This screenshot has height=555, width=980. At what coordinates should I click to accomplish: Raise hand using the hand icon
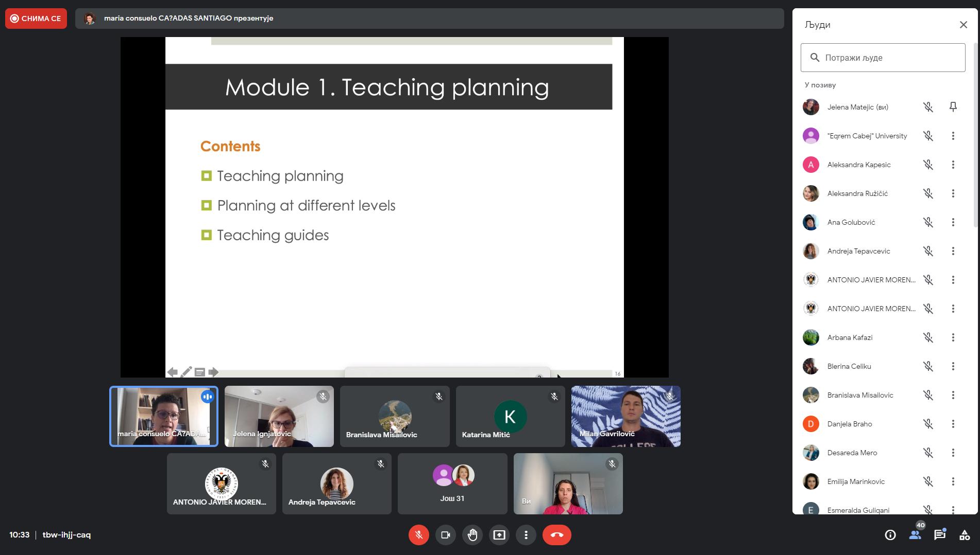(472, 535)
